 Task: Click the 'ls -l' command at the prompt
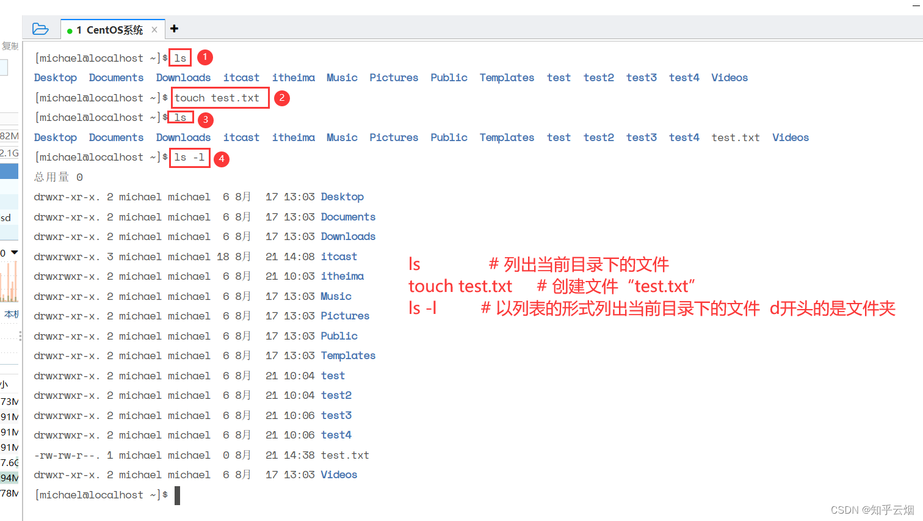point(189,158)
